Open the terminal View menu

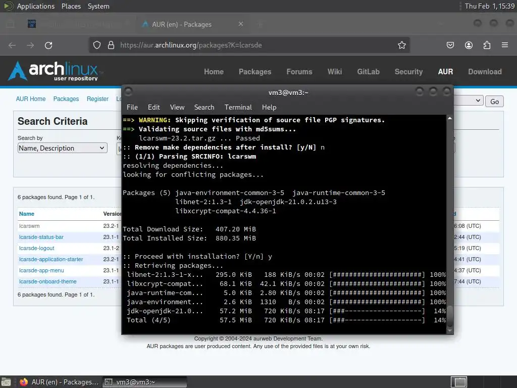click(x=177, y=107)
